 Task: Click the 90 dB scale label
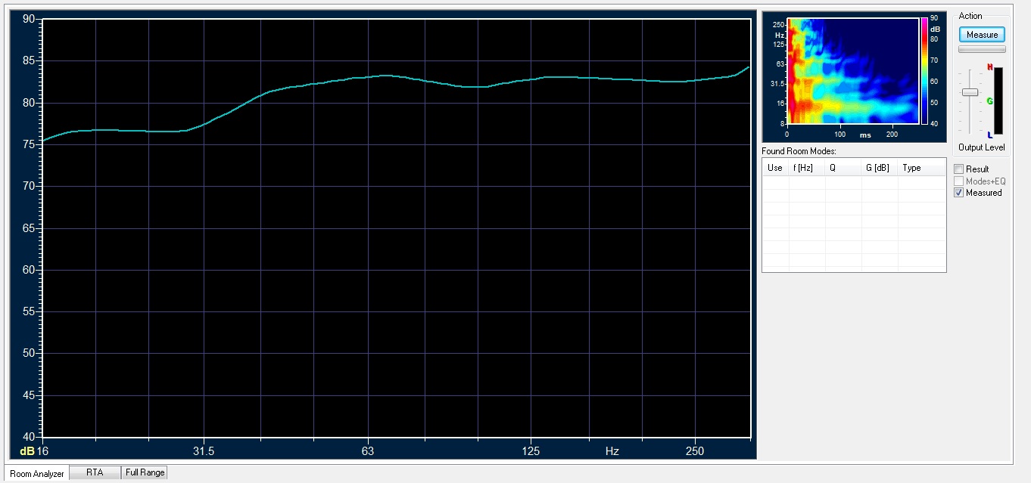pos(29,19)
